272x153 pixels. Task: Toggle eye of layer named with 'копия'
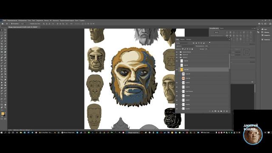click(x=177, y=91)
